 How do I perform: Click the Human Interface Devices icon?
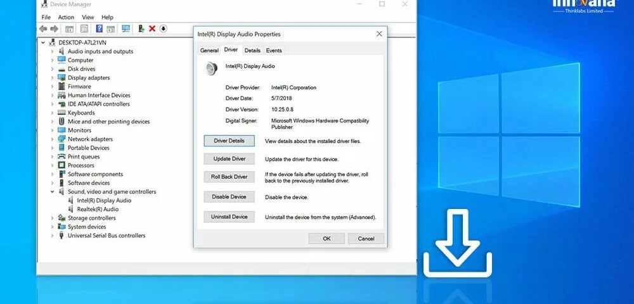(x=61, y=95)
